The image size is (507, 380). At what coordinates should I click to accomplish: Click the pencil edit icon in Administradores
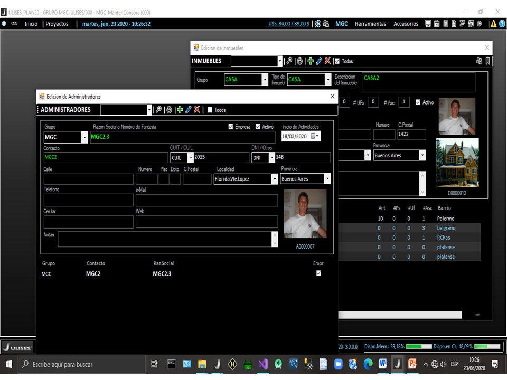188,110
